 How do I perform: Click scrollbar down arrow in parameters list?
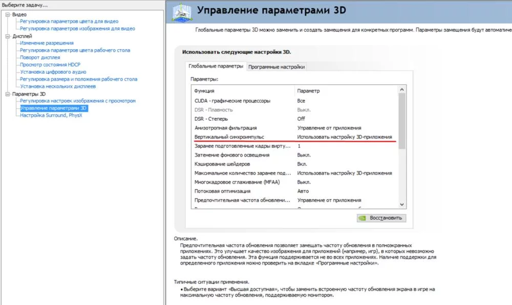[402, 205]
